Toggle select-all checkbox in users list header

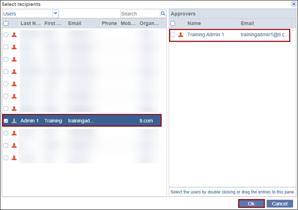pos(6,23)
